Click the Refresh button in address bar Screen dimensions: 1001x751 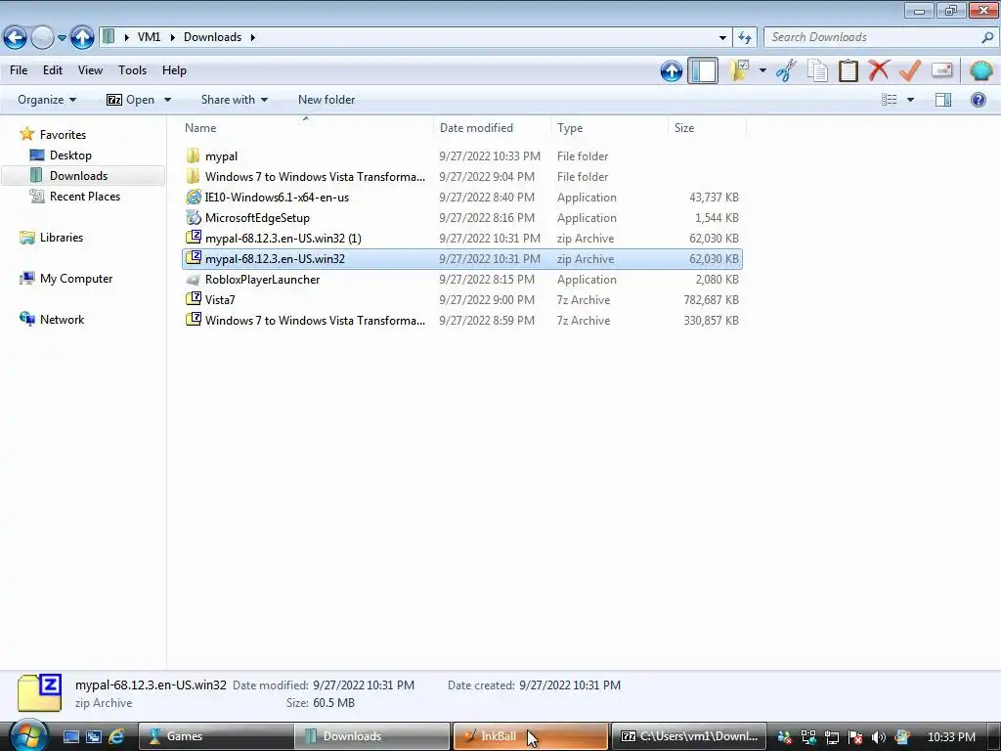pos(745,38)
